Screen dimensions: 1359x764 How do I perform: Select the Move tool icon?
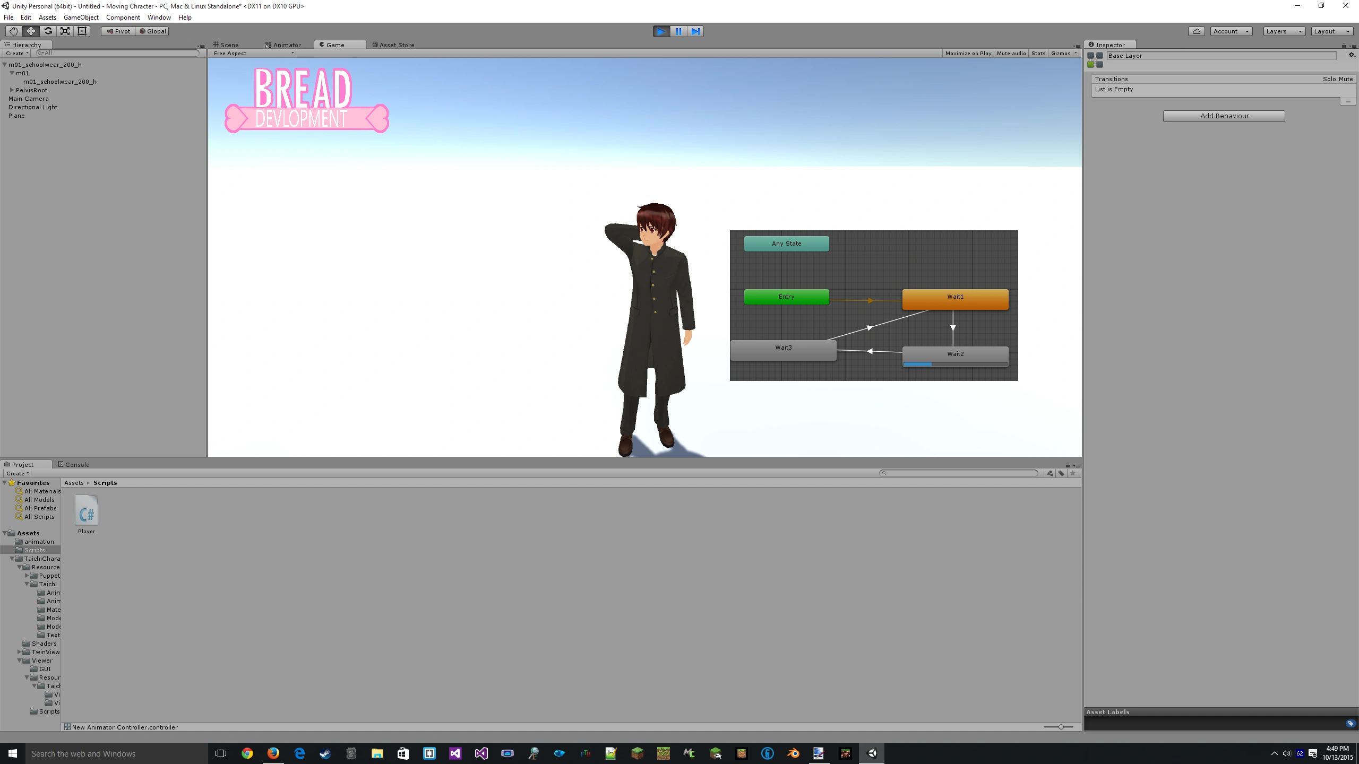click(31, 31)
